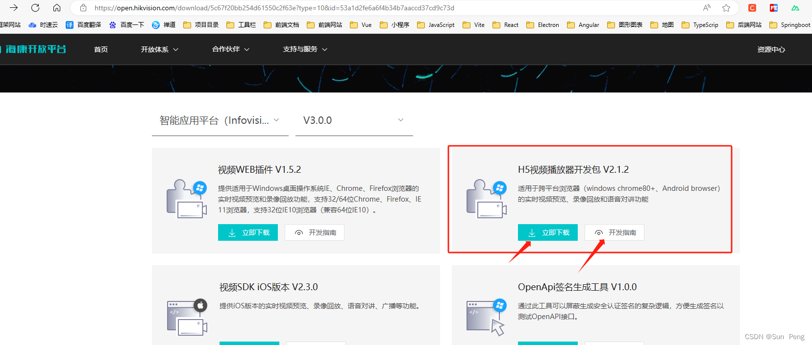Viewport: 812px width, 345px height.
Task: Expand the 合作伙伴 nav menu
Action: 231,49
